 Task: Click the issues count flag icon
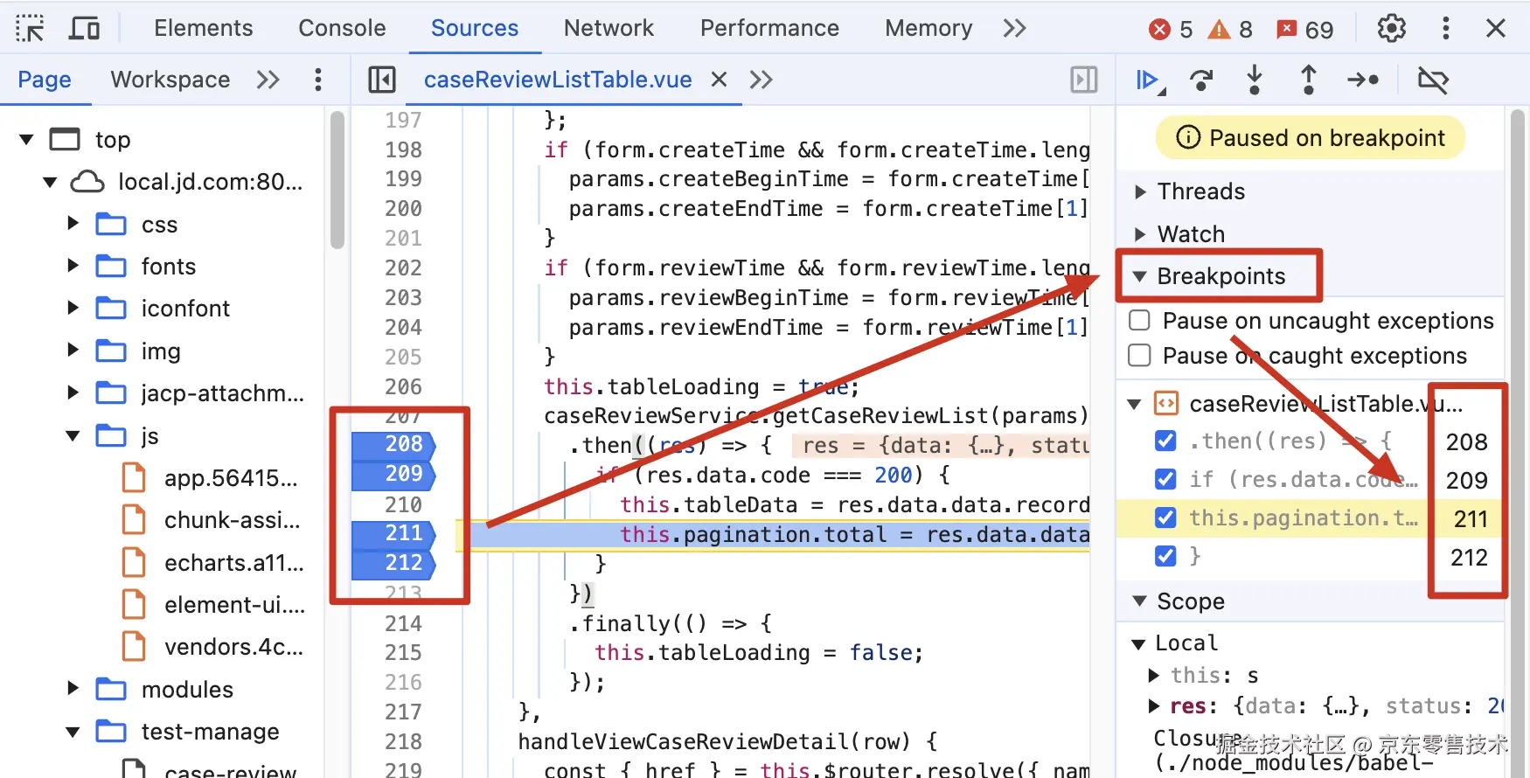1286,30
